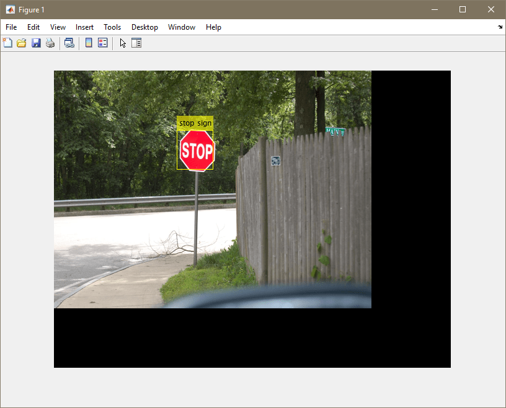Open the Insert menu
Screen dimensions: 506x408
click(x=84, y=27)
